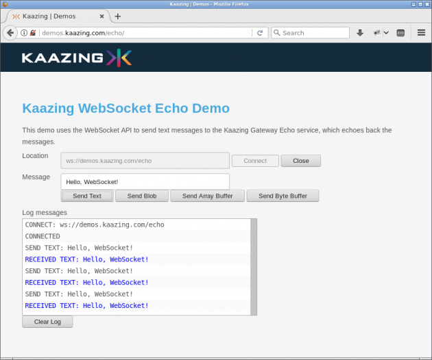The width and height of the screenshot is (432, 360).
Task: Click the extension toolbar icon before the dropdown arrow
Action: [376, 33]
